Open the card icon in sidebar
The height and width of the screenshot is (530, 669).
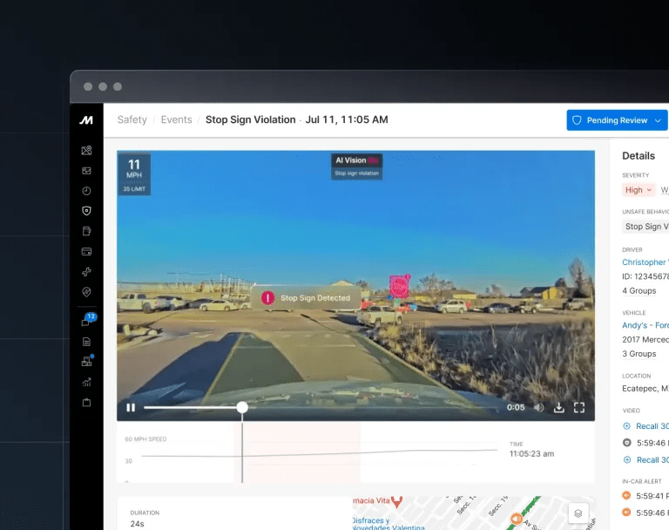[86, 252]
